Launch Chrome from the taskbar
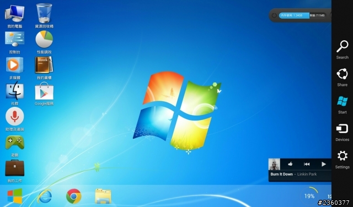Image resolution: width=353 pixels, height=207 pixels. tap(73, 196)
